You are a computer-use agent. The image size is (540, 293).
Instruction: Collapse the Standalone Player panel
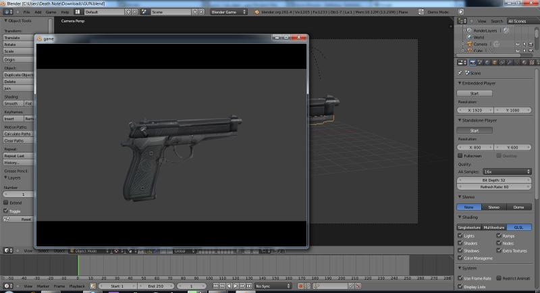460,120
